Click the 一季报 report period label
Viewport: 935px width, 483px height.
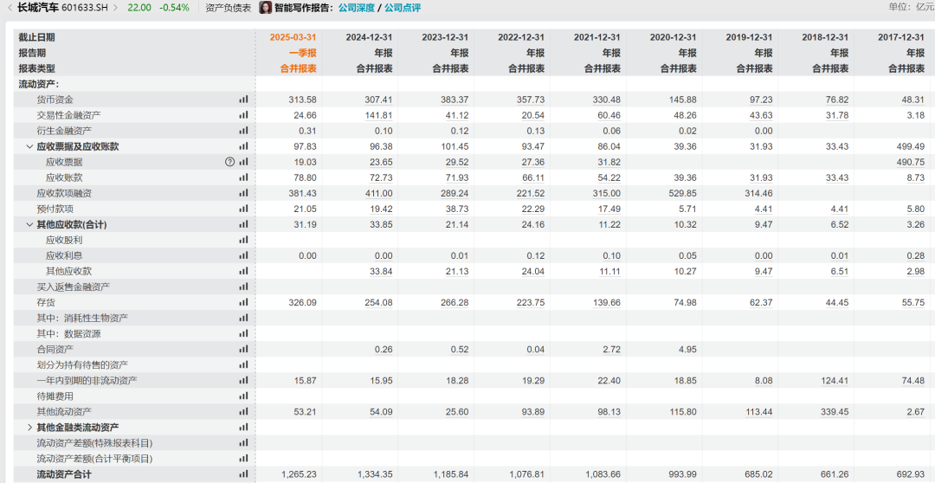[303, 53]
